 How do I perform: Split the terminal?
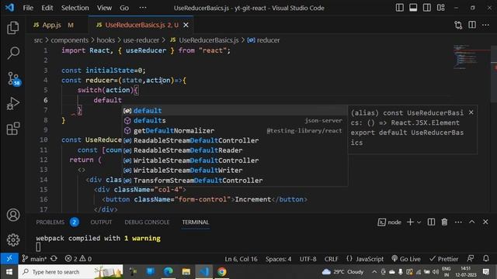[431, 222]
